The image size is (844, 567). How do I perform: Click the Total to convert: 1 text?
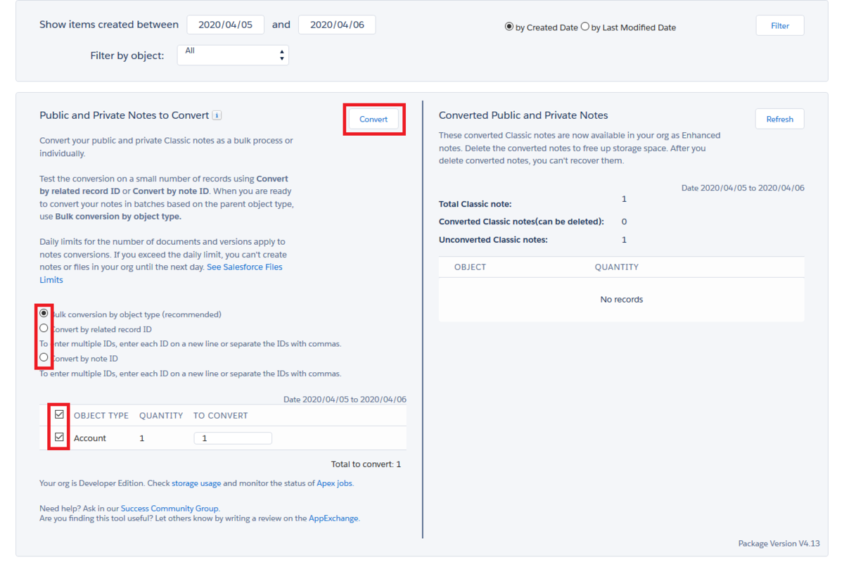click(366, 464)
